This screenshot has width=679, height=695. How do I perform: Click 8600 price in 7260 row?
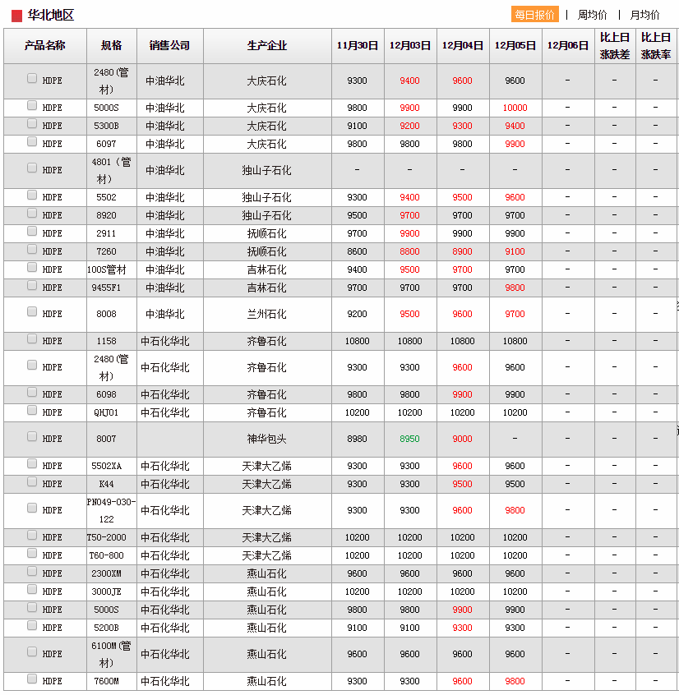click(357, 251)
